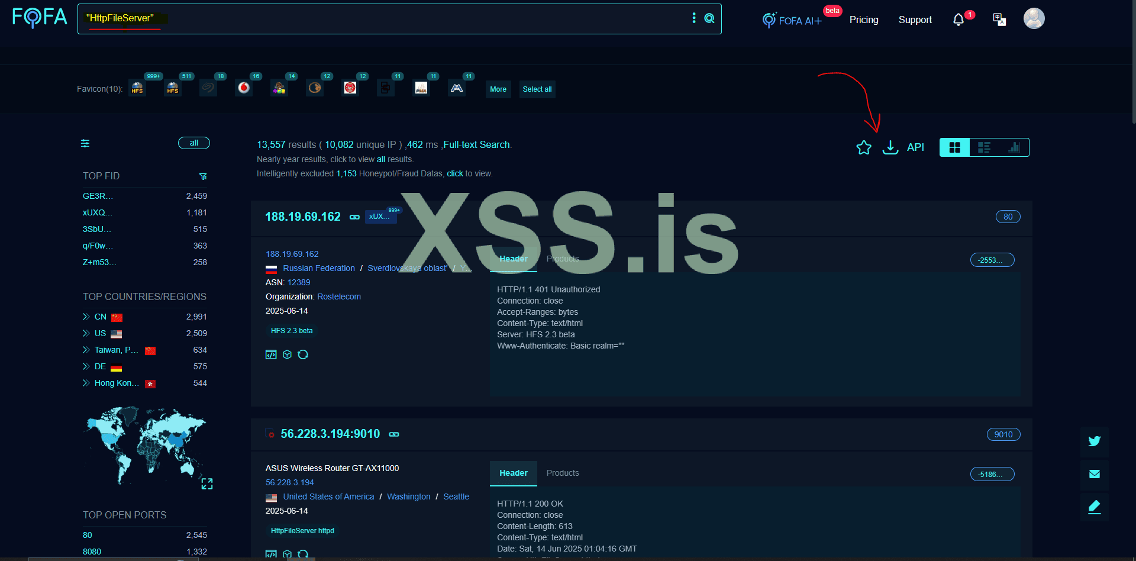The image size is (1136, 561).
Task: Switch to list view
Action: [x=984, y=147]
